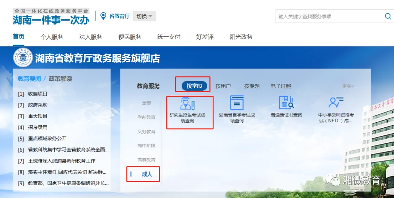Click 湖南一件事一次办 site logo
Screen dimensions: 394x198
[x=51, y=20]
